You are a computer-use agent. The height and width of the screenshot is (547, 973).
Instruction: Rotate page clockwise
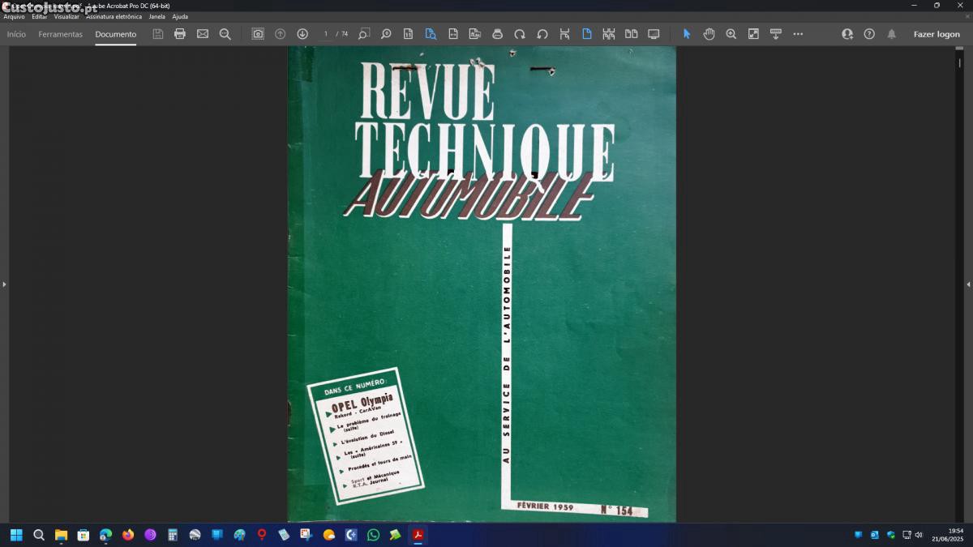click(x=520, y=34)
